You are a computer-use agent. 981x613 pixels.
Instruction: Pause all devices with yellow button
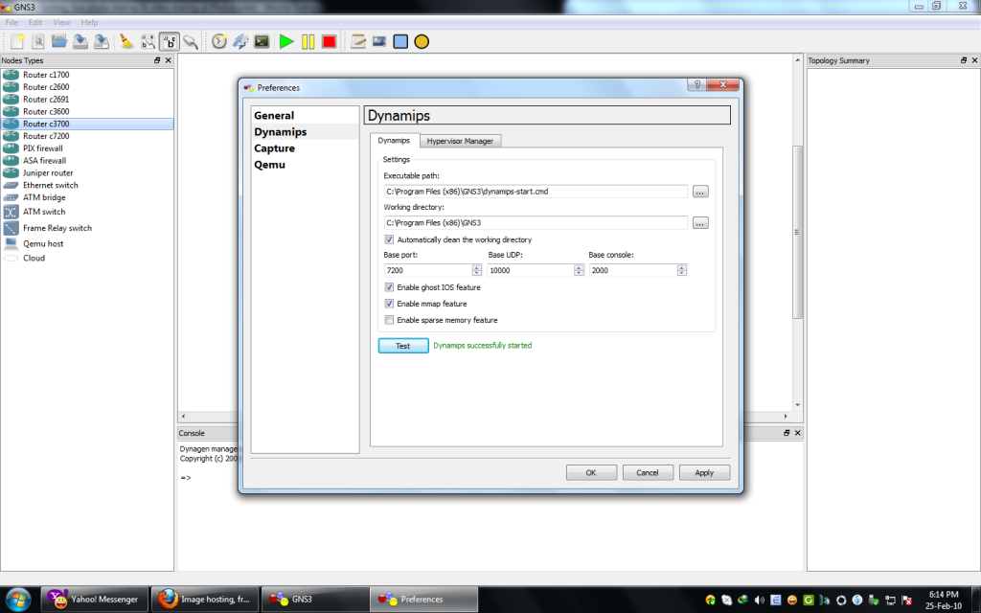[308, 42]
